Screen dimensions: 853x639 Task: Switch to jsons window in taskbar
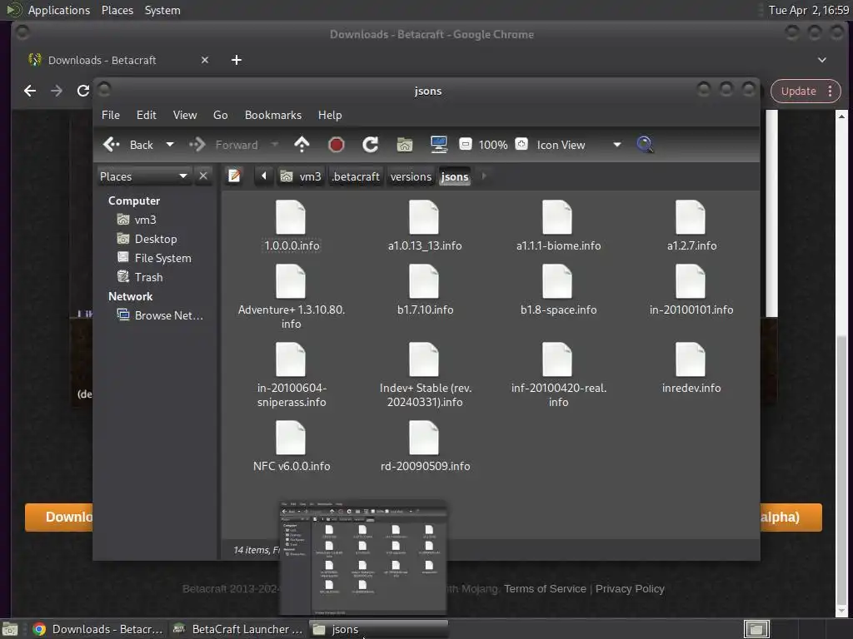tap(379, 629)
